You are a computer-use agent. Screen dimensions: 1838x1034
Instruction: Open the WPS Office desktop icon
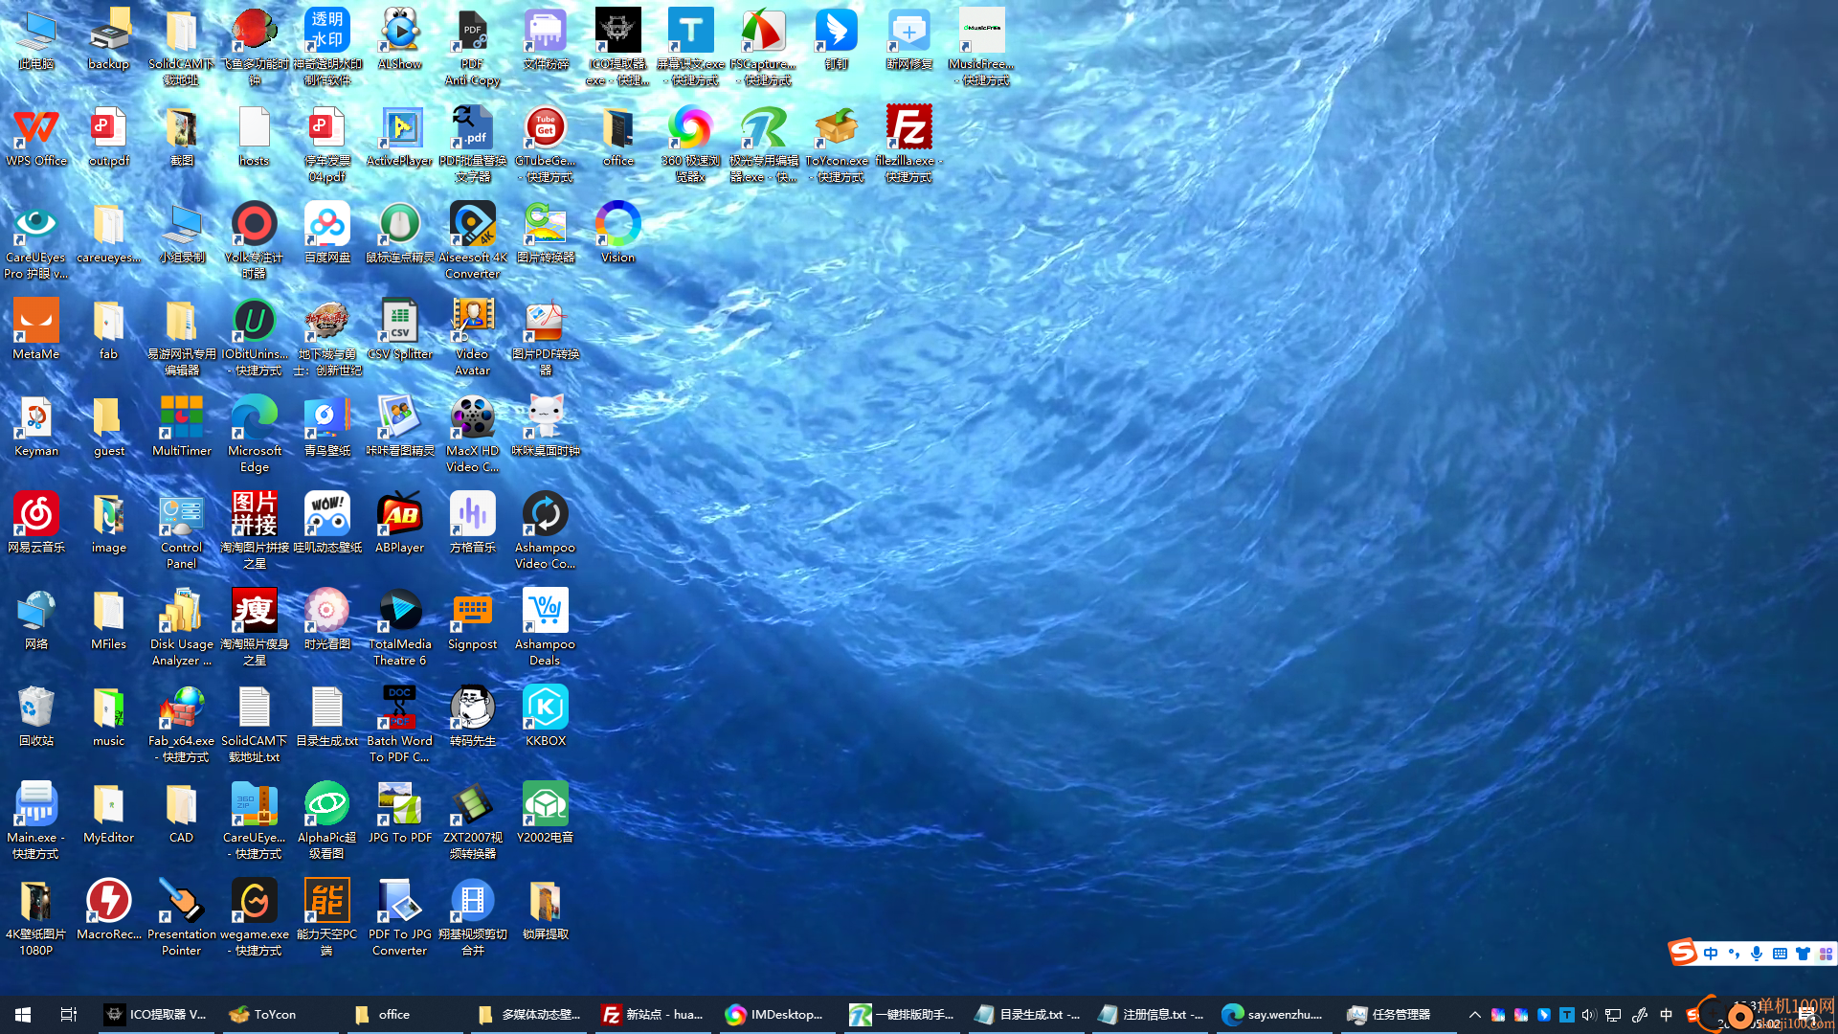pyautogui.click(x=36, y=137)
